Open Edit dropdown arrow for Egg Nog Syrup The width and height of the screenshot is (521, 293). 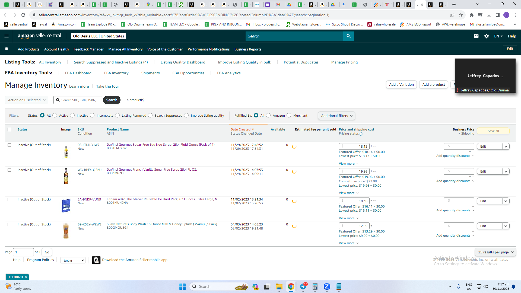click(506, 146)
